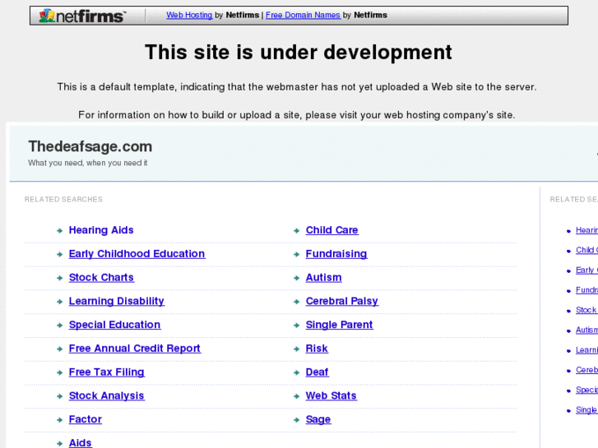Click the arrow icon beside Free Tax Filing
Viewport: 598px width, 448px height.
59,372
